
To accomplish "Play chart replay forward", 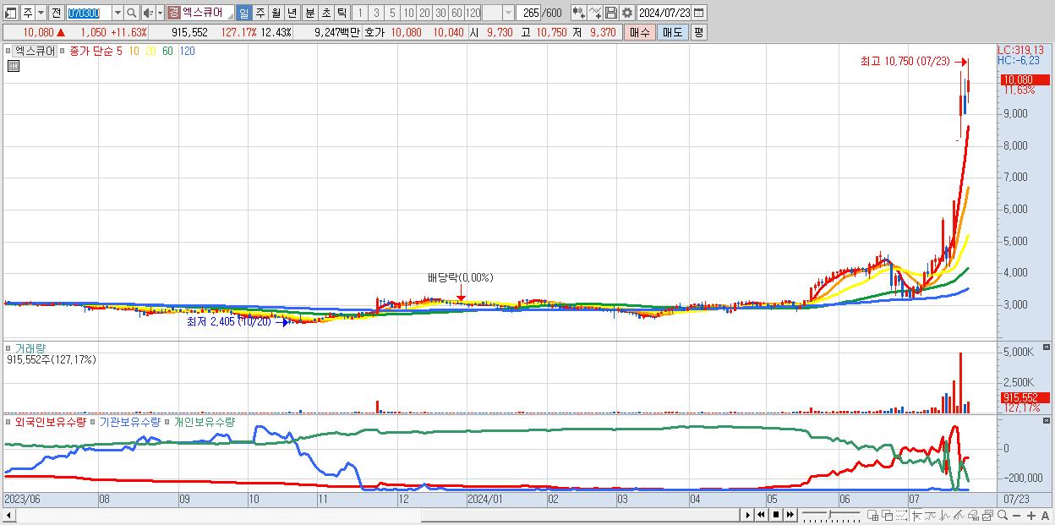I will point(748,515).
